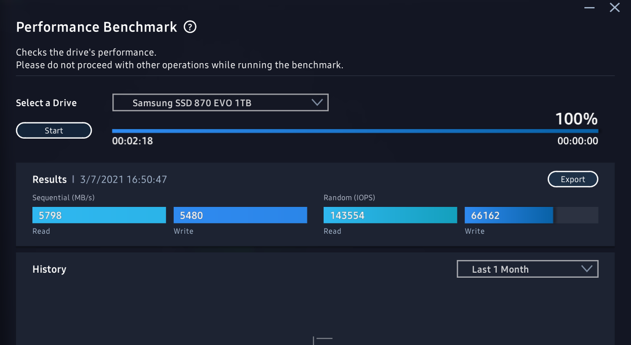Click the elapsed time 00:02:18
Viewport: 631px width, 345px height.
coord(132,141)
